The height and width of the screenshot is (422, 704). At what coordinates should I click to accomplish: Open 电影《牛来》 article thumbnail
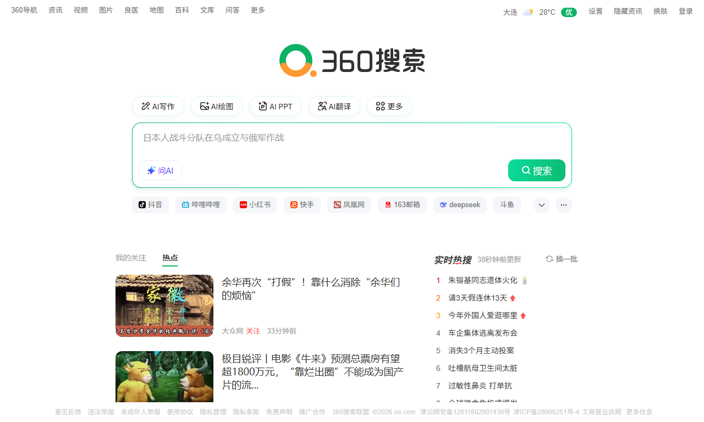coord(164,376)
